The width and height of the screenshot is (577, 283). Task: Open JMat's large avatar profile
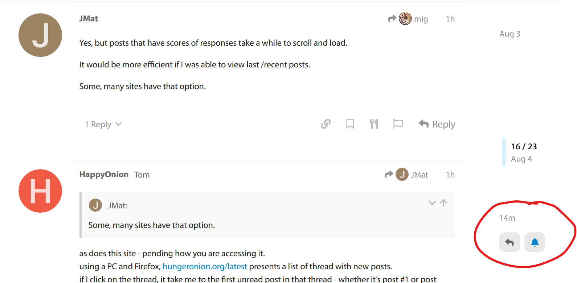coord(40,35)
